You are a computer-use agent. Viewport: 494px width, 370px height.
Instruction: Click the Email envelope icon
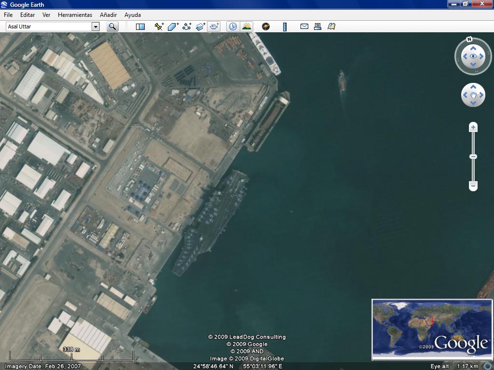[x=304, y=26]
